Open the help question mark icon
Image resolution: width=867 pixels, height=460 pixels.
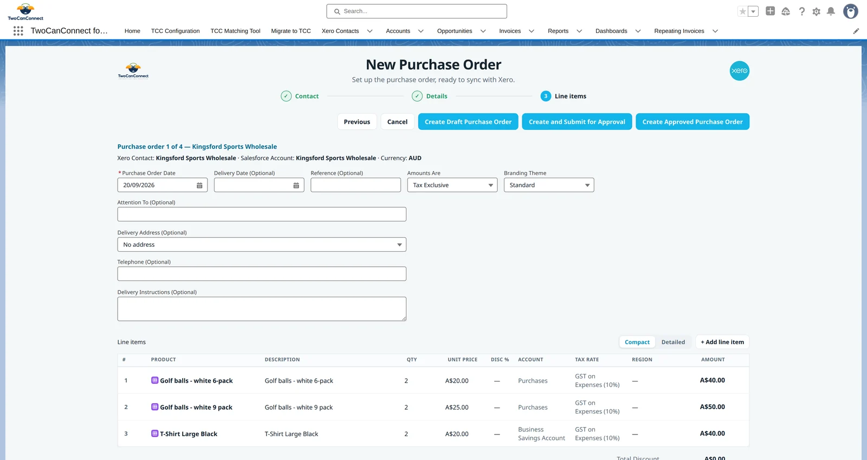802,11
